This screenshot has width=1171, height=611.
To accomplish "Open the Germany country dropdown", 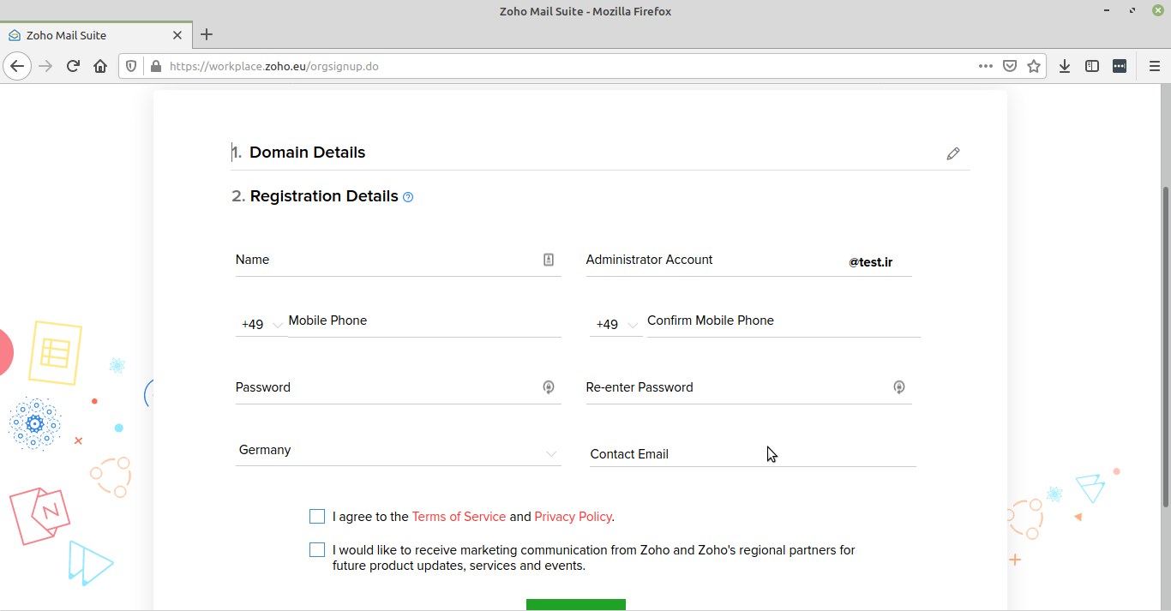I will (x=398, y=451).
